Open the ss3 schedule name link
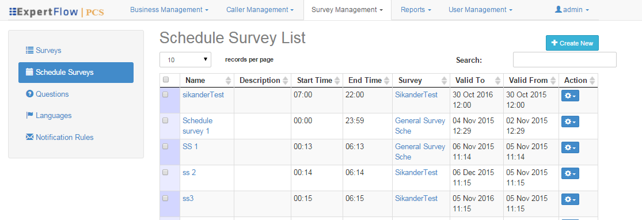The image size is (642, 220). pos(188,198)
